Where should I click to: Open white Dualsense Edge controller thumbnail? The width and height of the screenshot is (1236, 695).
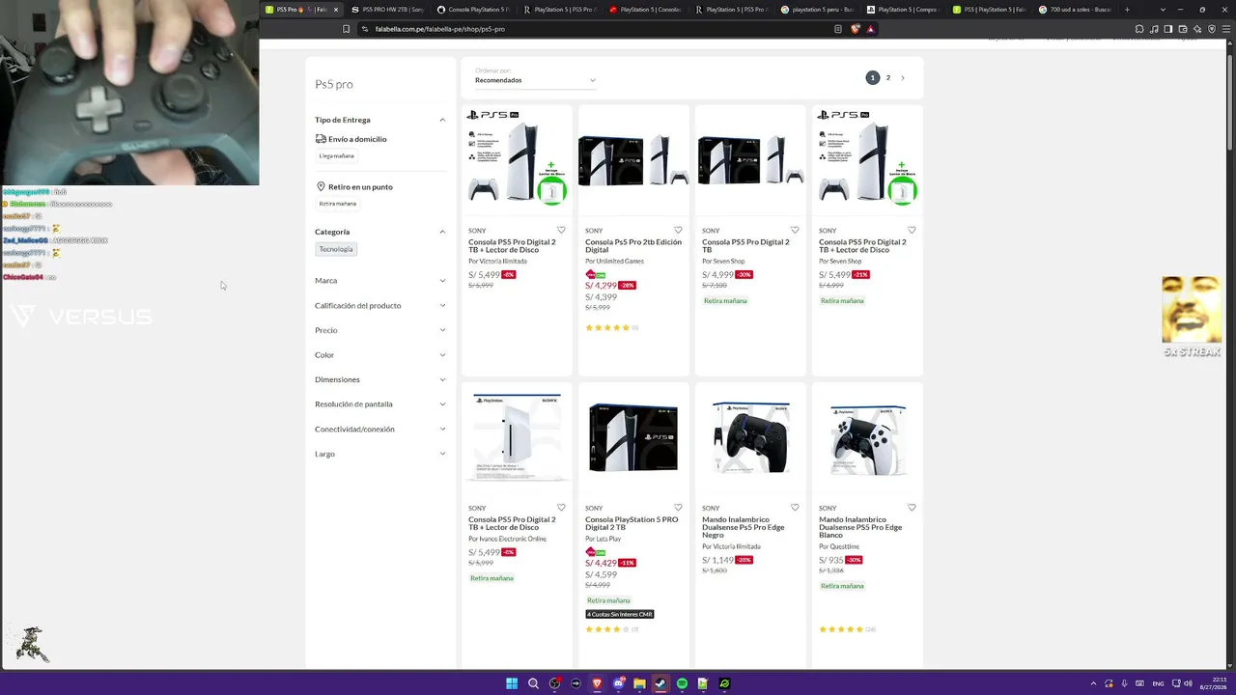pos(867,439)
